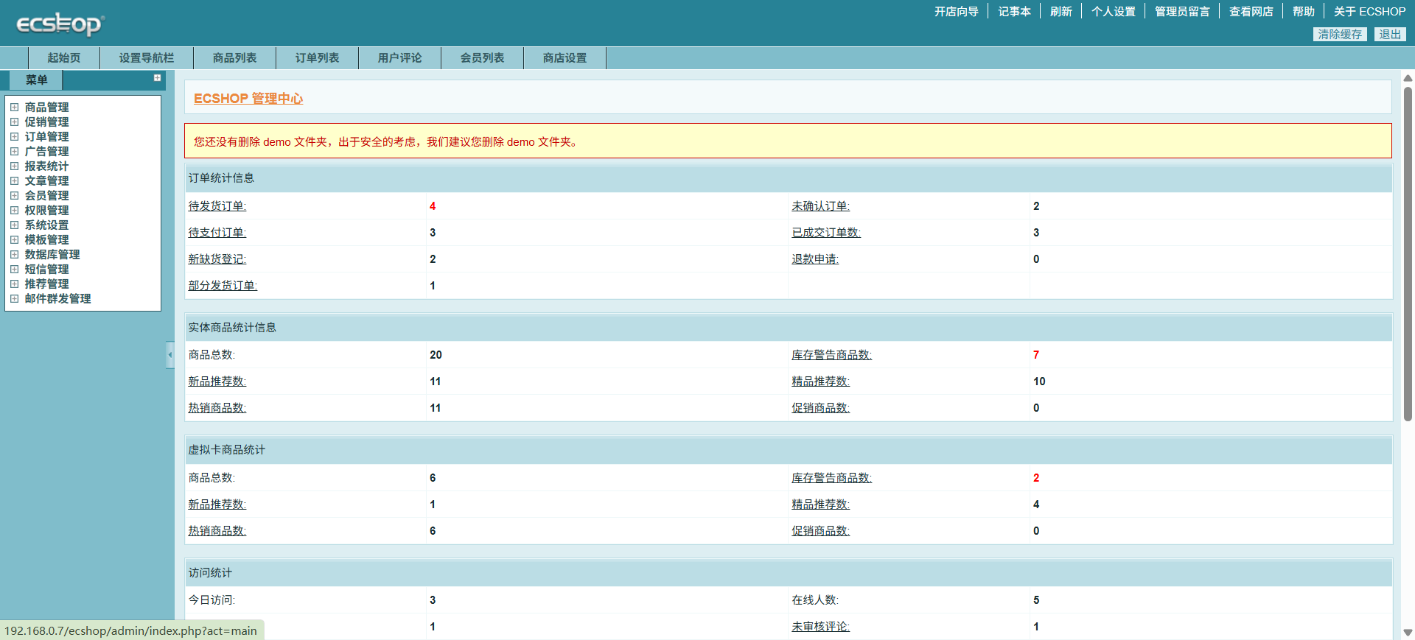1415x640 pixels.
Task: Switch to the 起始页 tab
Action: (64, 58)
